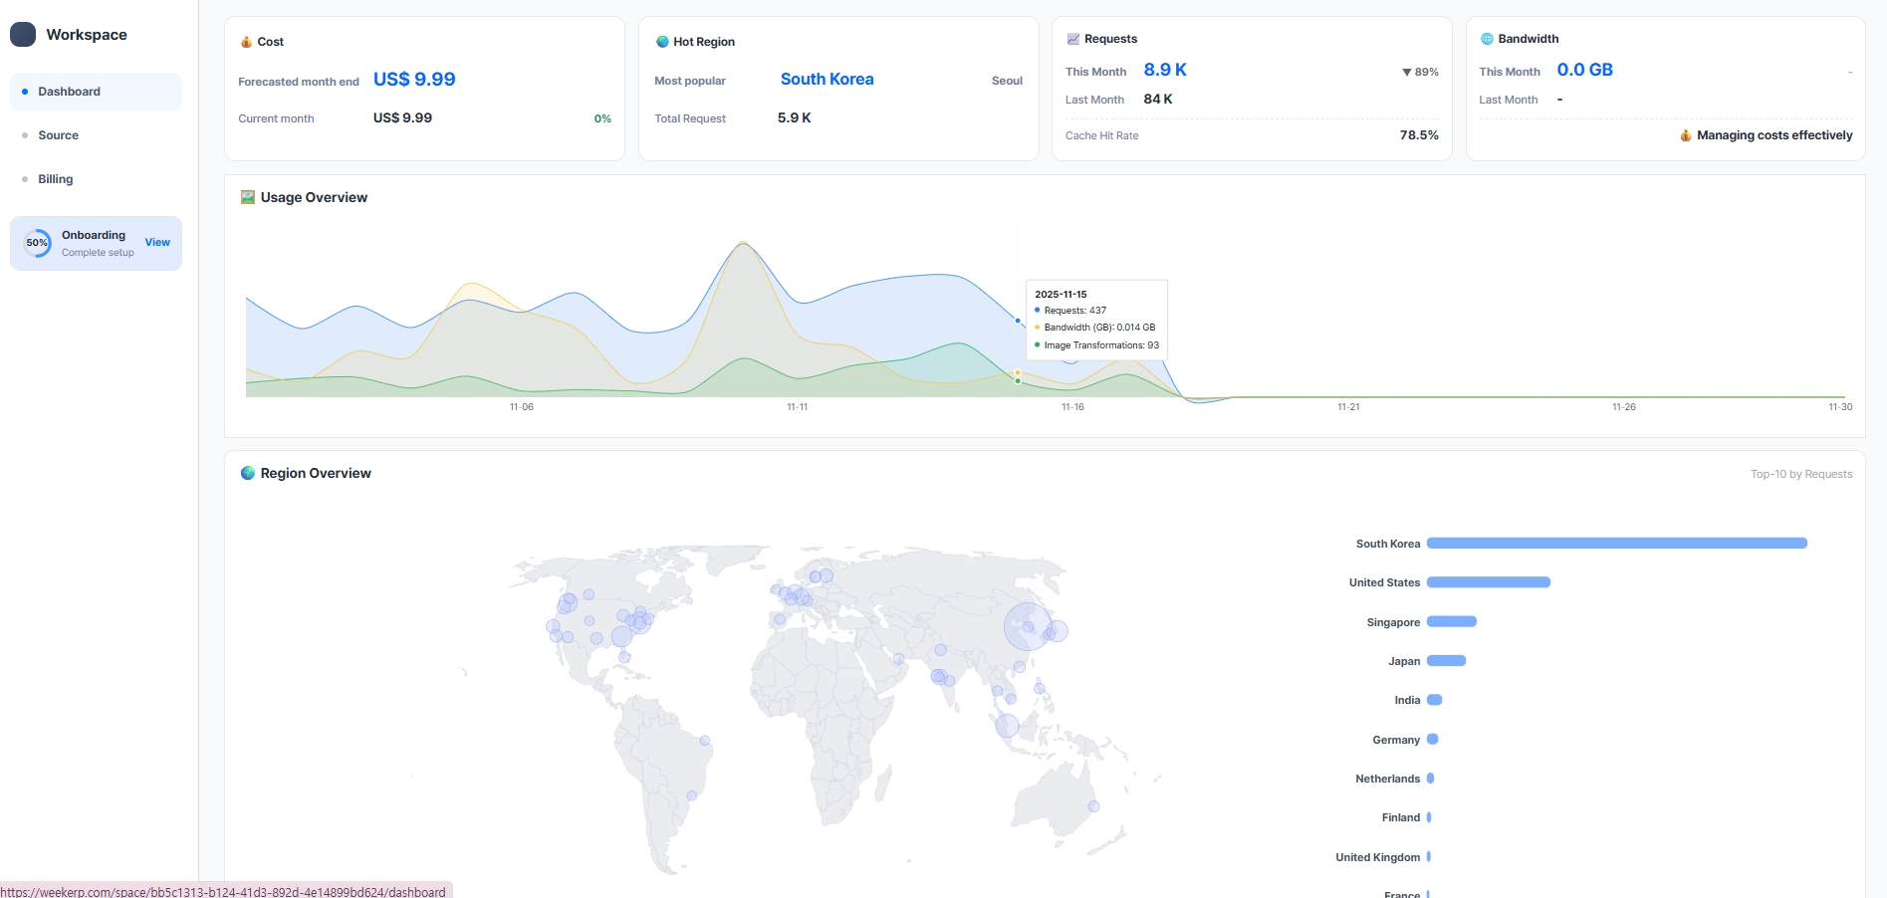1887x898 pixels.
Task: Click the globe icon on the Hot Region card
Action: pyautogui.click(x=661, y=42)
